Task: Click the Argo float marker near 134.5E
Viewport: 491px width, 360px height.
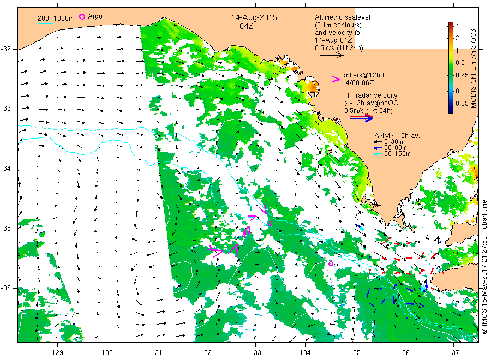Action: (331, 263)
